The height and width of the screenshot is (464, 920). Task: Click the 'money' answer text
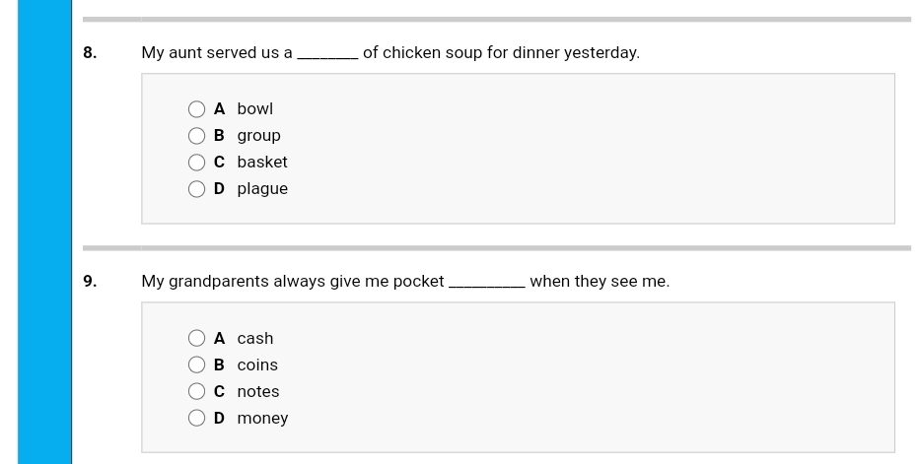262,419
